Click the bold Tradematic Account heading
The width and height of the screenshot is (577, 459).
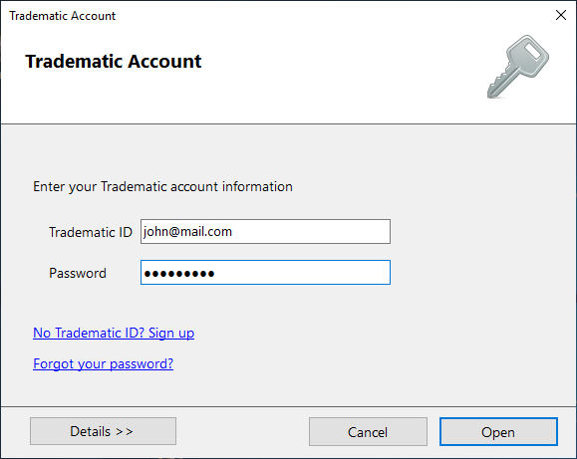[114, 62]
